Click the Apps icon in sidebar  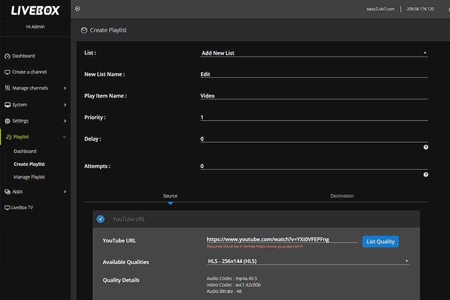click(7, 191)
